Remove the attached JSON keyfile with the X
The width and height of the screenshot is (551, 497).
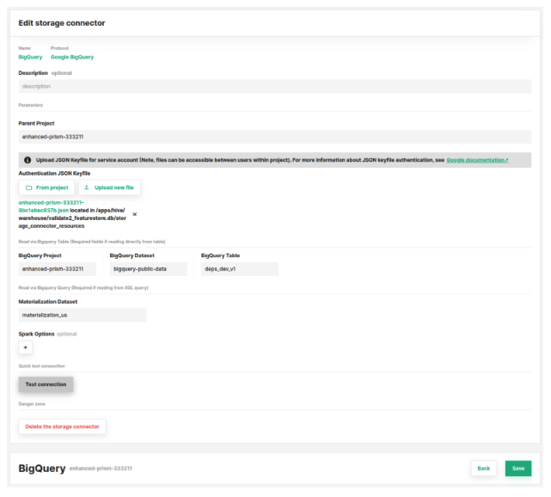point(135,214)
